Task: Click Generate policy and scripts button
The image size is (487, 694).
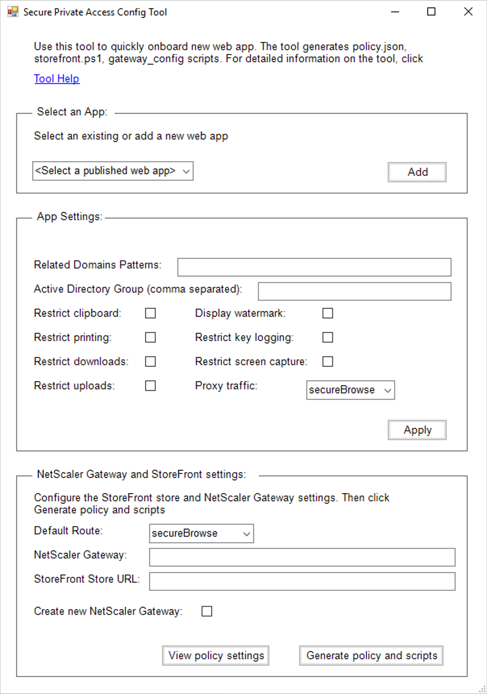Action: point(371,656)
